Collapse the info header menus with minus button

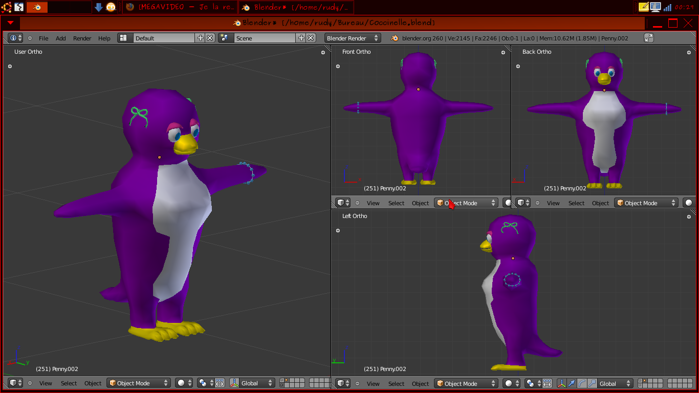click(x=30, y=38)
